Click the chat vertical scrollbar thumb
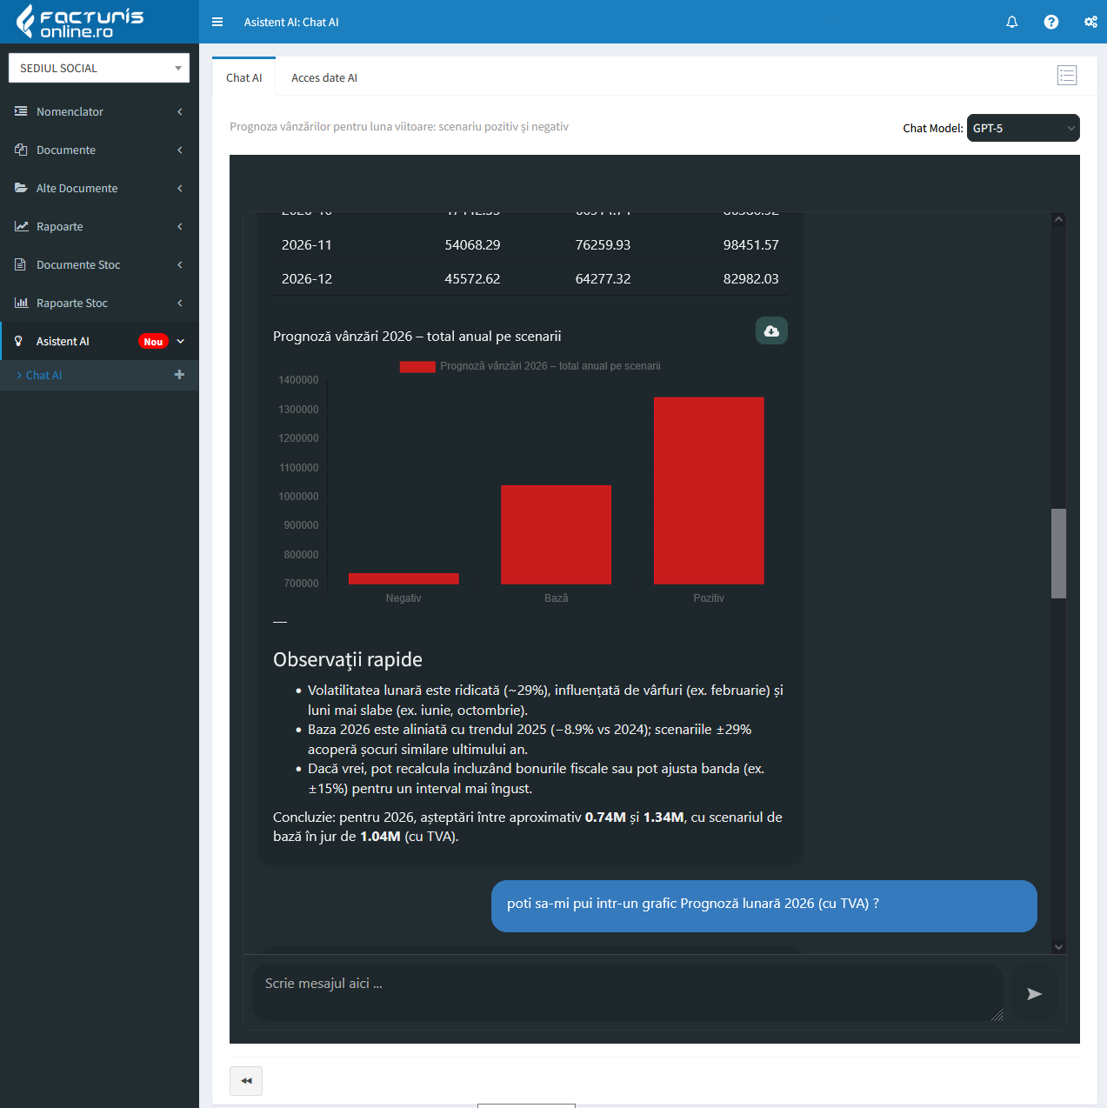 (1058, 553)
